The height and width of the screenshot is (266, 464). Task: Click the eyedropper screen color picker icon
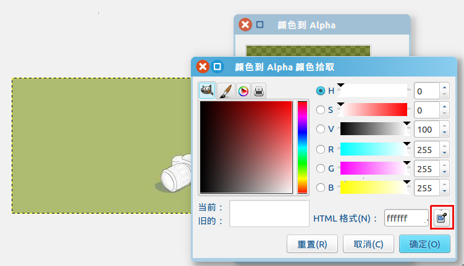pos(442,217)
